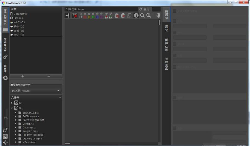
Task: Expand the C:\ drive tree node
Action: pos(12,103)
